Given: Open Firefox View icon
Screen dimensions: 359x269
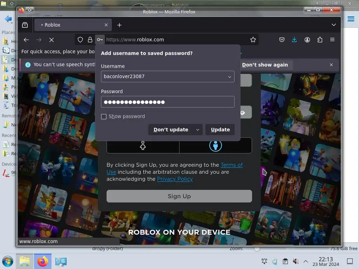Looking at the screenshot, I should (25, 25).
